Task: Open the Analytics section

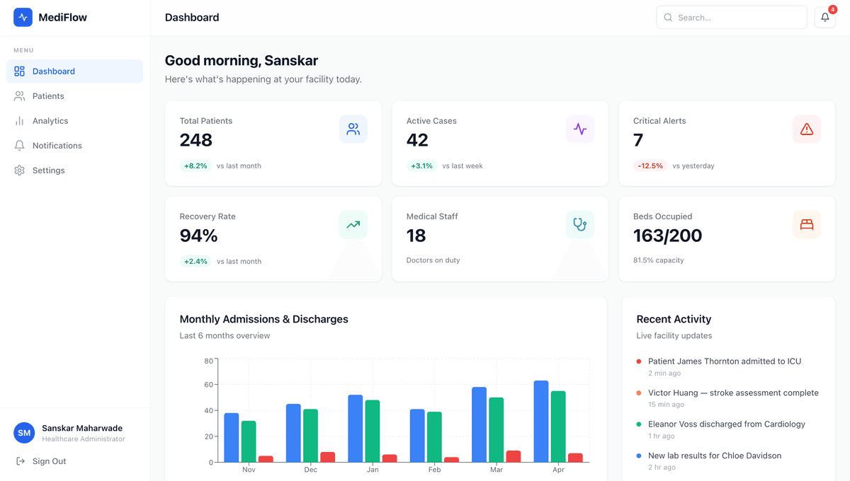Action: click(x=74, y=121)
